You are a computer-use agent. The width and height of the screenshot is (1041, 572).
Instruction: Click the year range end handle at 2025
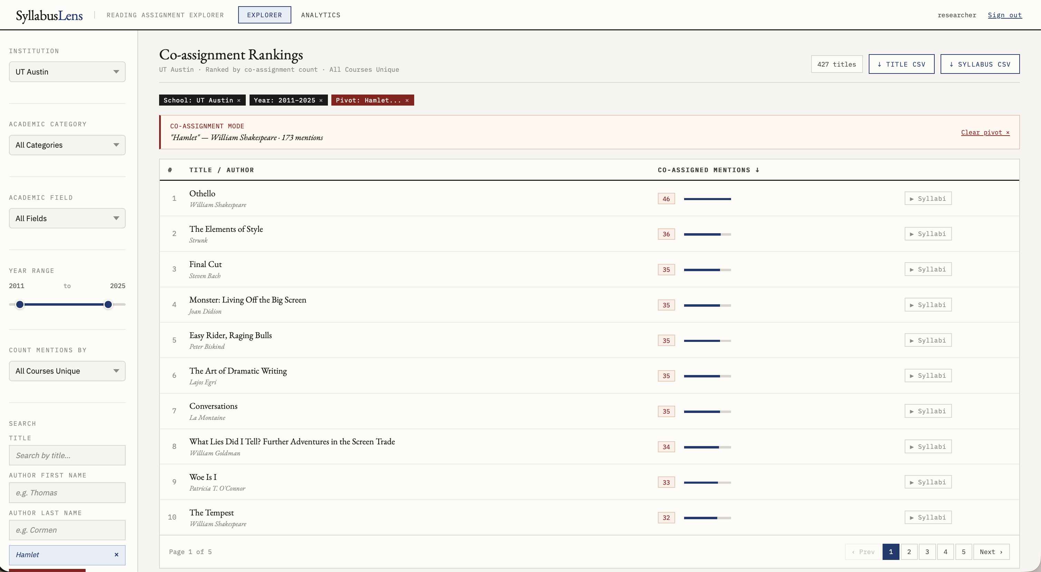[108, 305]
